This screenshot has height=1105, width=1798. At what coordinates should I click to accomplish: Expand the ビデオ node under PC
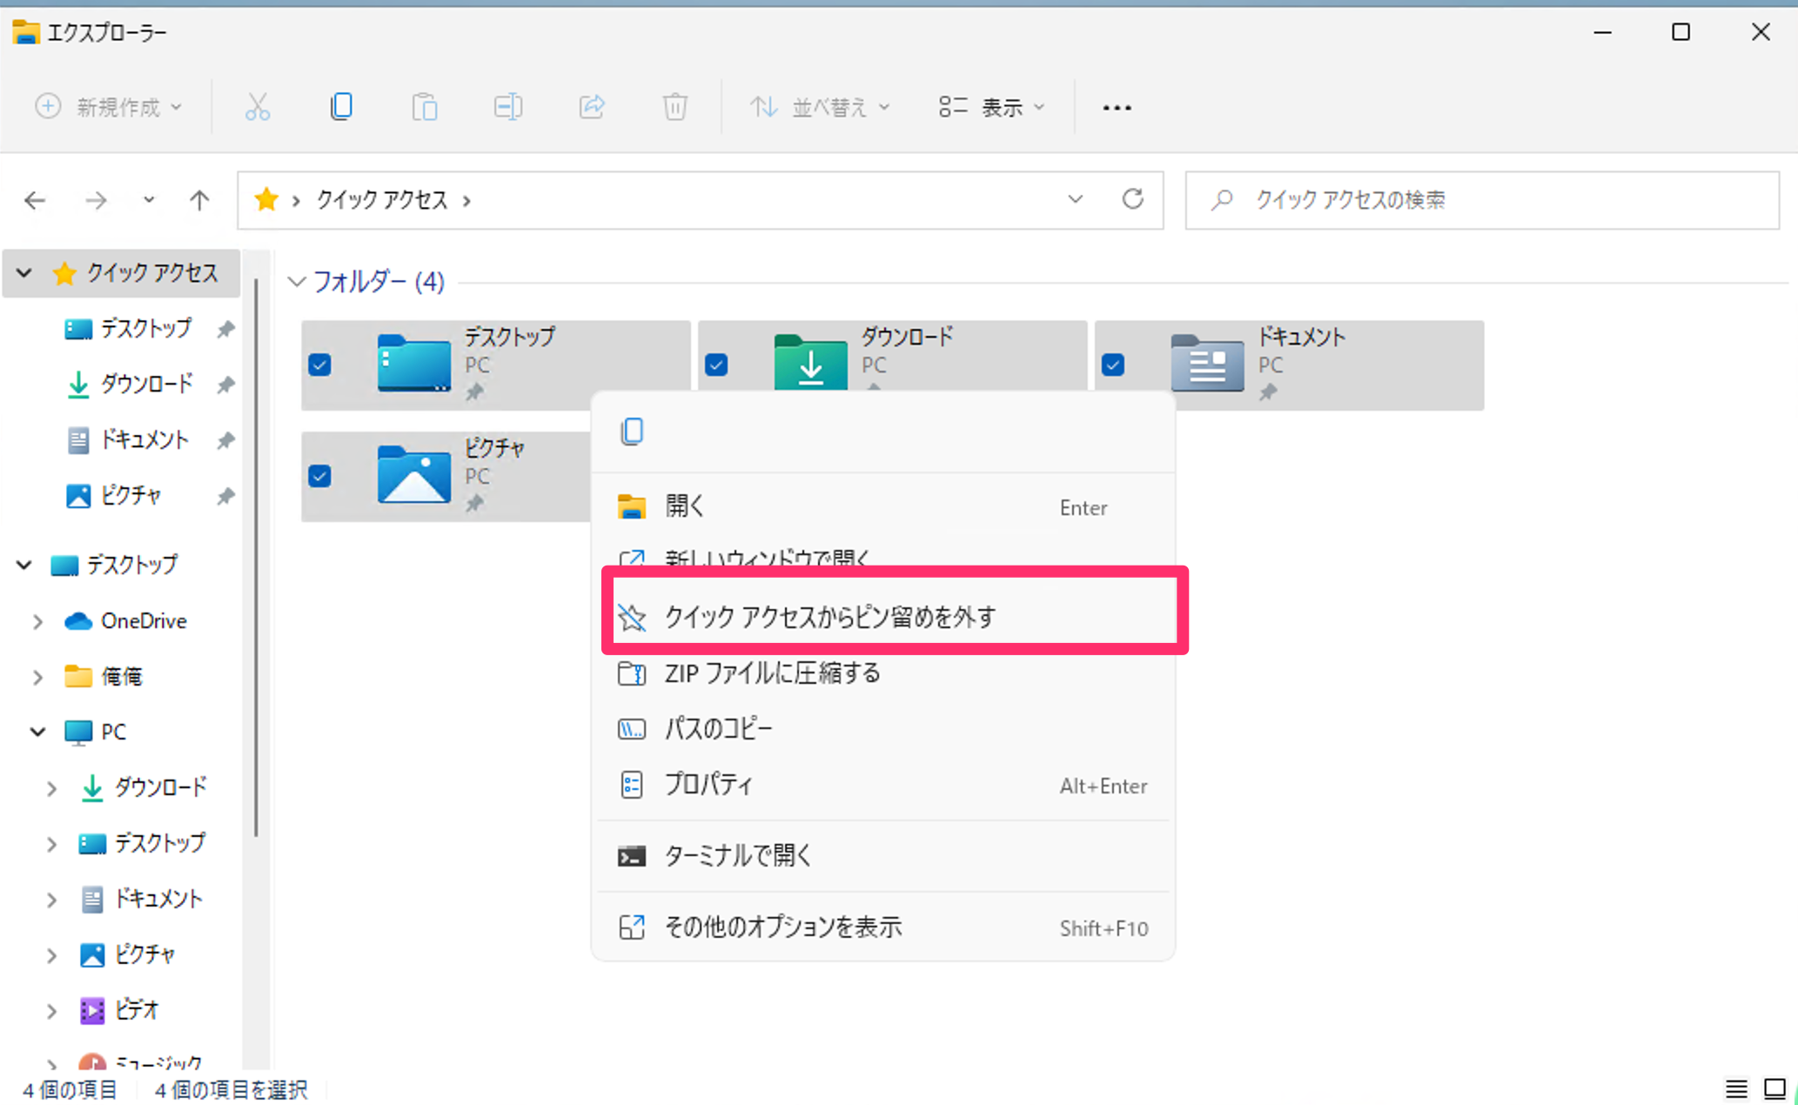(x=51, y=1011)
